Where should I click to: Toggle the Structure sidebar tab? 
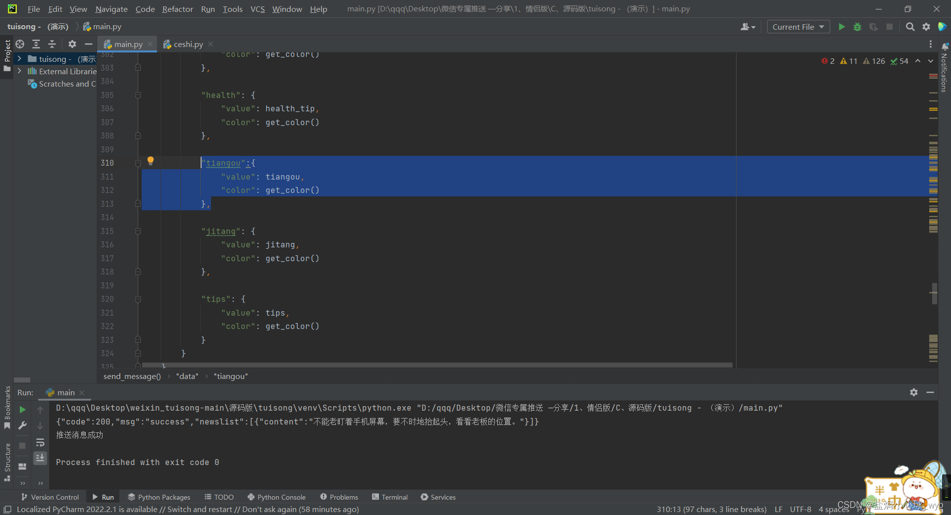coord(7,463)
